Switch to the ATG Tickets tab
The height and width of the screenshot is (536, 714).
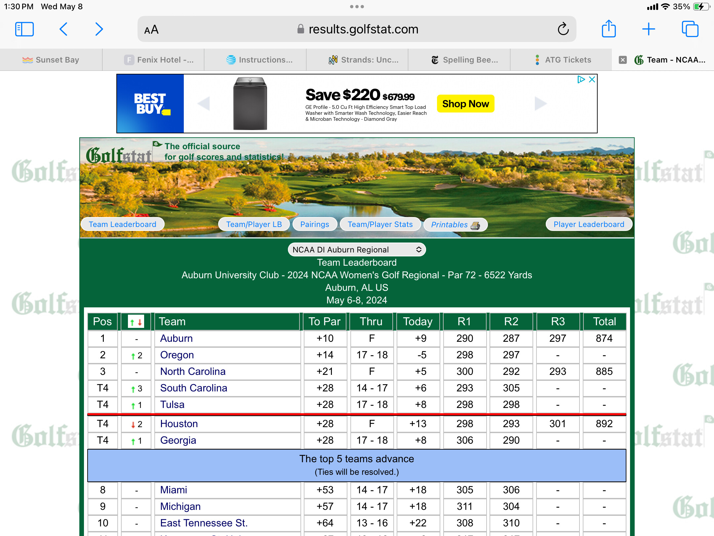pyautogui.click(x=563, y=60)
